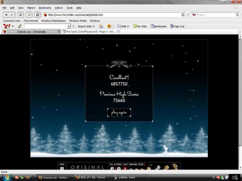Reload the current page

point(20,15)
